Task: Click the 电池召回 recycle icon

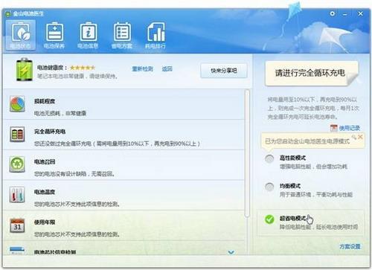Action: [x=17, y=164]
